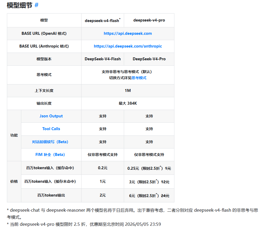Open the https://api.deepseek.com/anthropic link
The width and height of the screenshot is (278, 234).
tap(128, 46)
